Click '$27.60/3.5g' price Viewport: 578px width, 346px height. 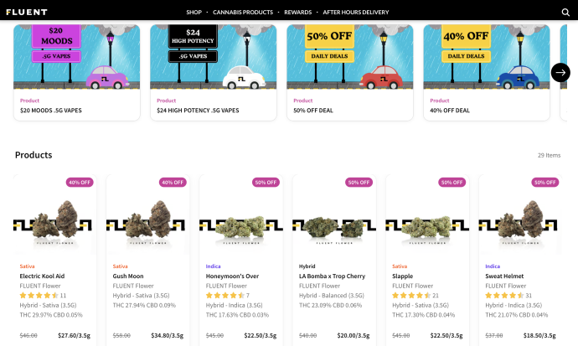[x=74, y=335]
